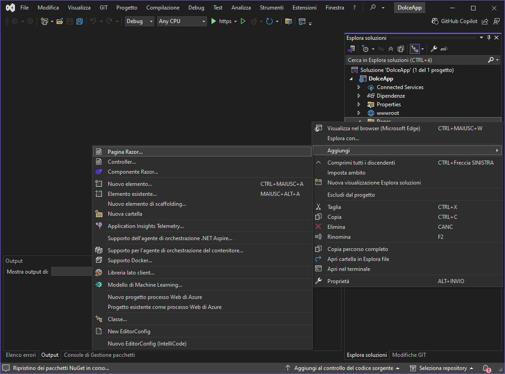Click Rinomina in the context menu
The width and height of the screenshot is (505, 374).
(408, 237)
